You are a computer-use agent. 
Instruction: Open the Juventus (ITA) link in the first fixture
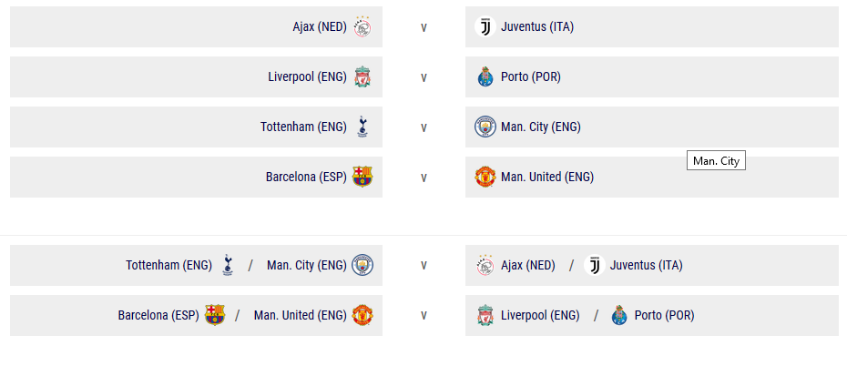(537, 26)
